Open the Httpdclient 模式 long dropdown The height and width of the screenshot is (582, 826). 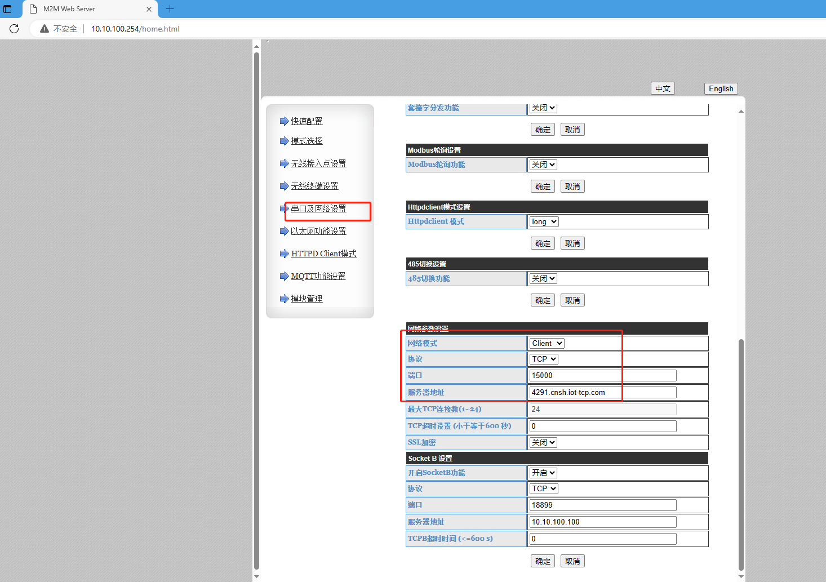[544, 221]
